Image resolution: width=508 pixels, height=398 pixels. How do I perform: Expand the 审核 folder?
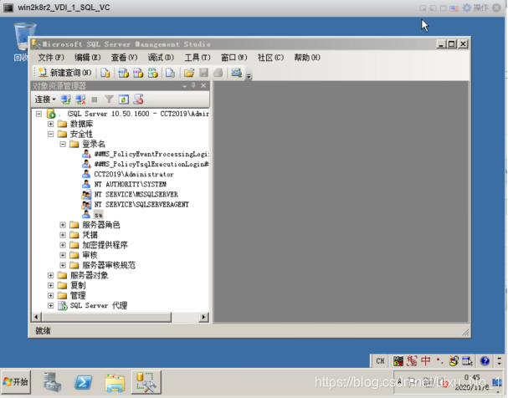(63, 255)
